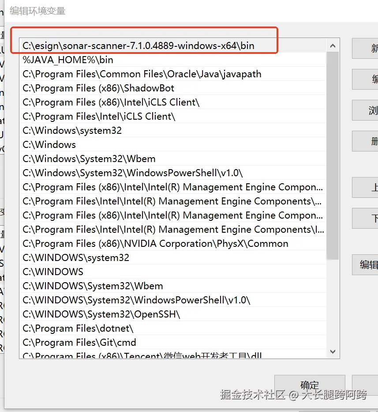378x412 pixels.
Task: Select the sonar-scanner-7.1.0.4889 bin path entry
Action: 173,46
